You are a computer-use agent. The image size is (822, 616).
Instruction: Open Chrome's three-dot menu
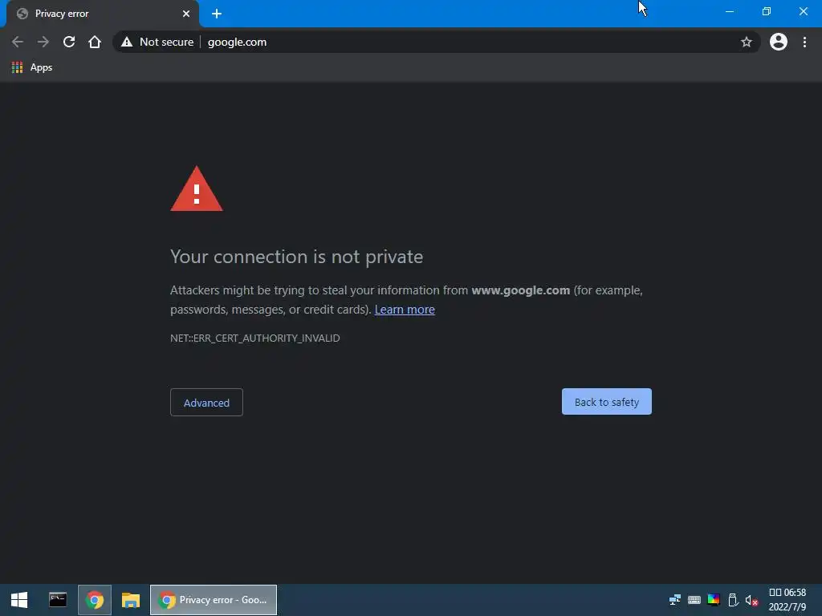click(x=804, y=42)
